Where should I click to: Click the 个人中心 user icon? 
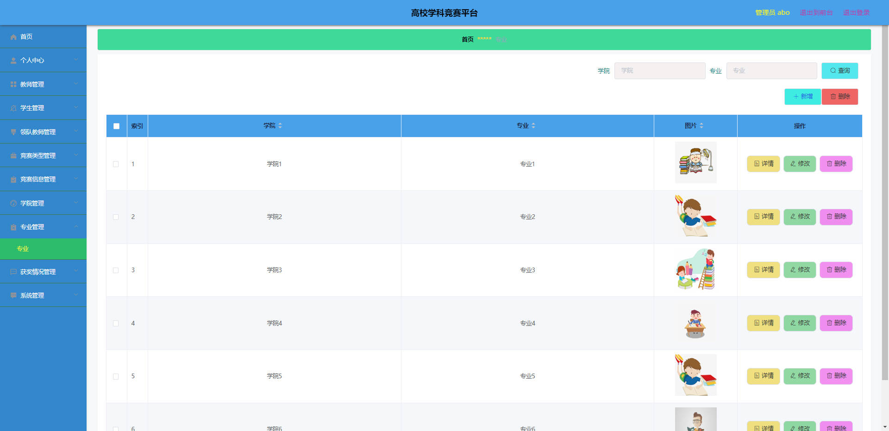(13, 61)
